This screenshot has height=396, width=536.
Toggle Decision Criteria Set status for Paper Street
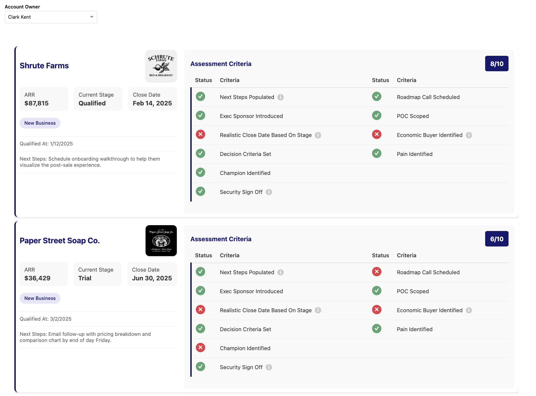pyautogui.click(x=200, y=329)
